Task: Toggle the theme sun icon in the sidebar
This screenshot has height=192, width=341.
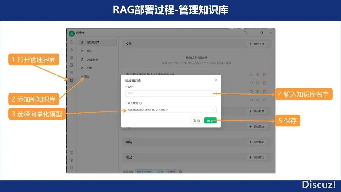Action: click(x=72, y=160)
